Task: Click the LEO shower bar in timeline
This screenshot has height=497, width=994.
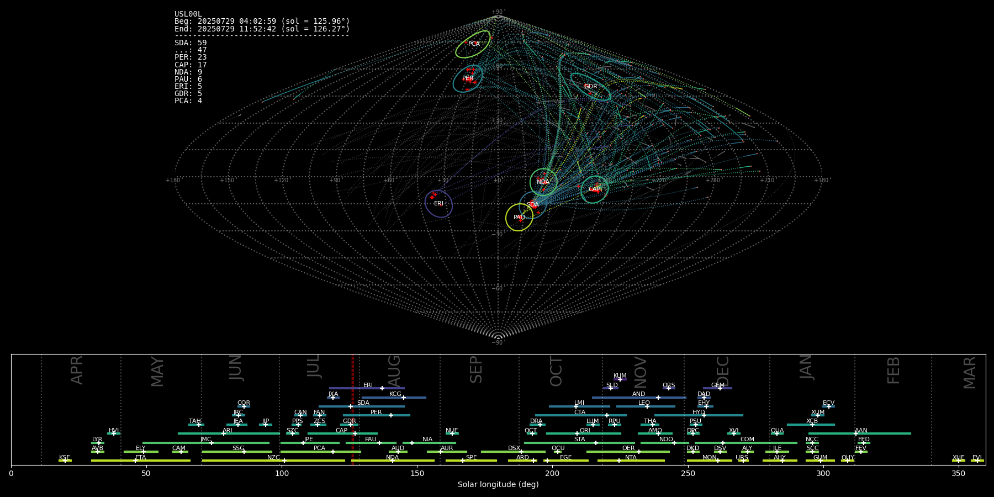Action: (646, 406)
